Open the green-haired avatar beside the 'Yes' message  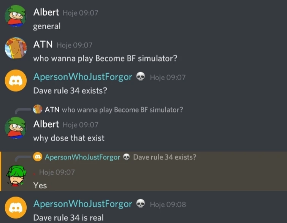coord(16,176)
